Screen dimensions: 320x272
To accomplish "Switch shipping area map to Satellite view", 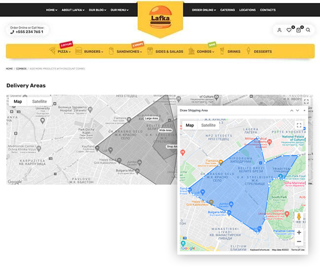I will click(208, 125).
